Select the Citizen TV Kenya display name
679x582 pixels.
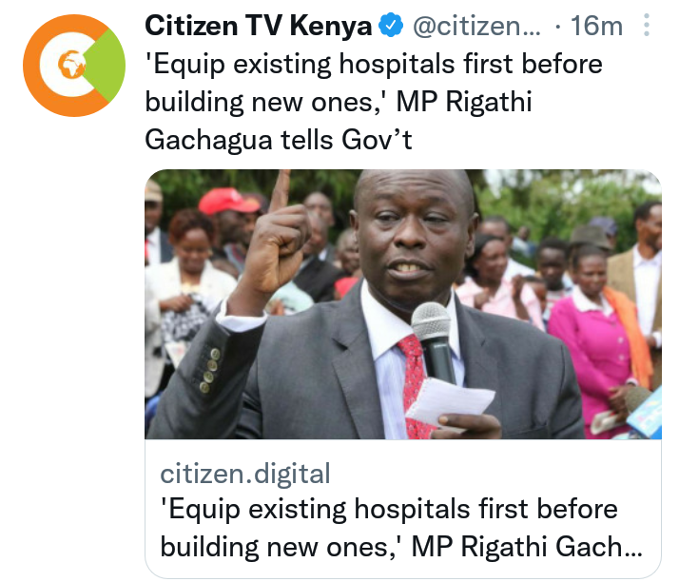258,25
